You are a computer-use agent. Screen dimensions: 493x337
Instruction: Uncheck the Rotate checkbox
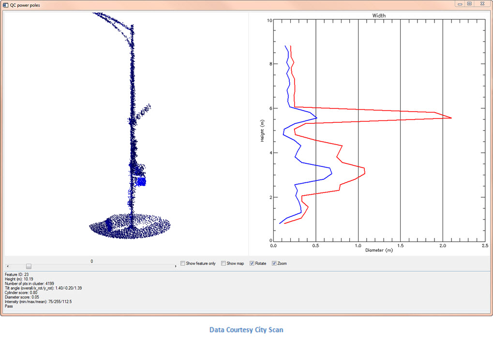coord(252,264)
